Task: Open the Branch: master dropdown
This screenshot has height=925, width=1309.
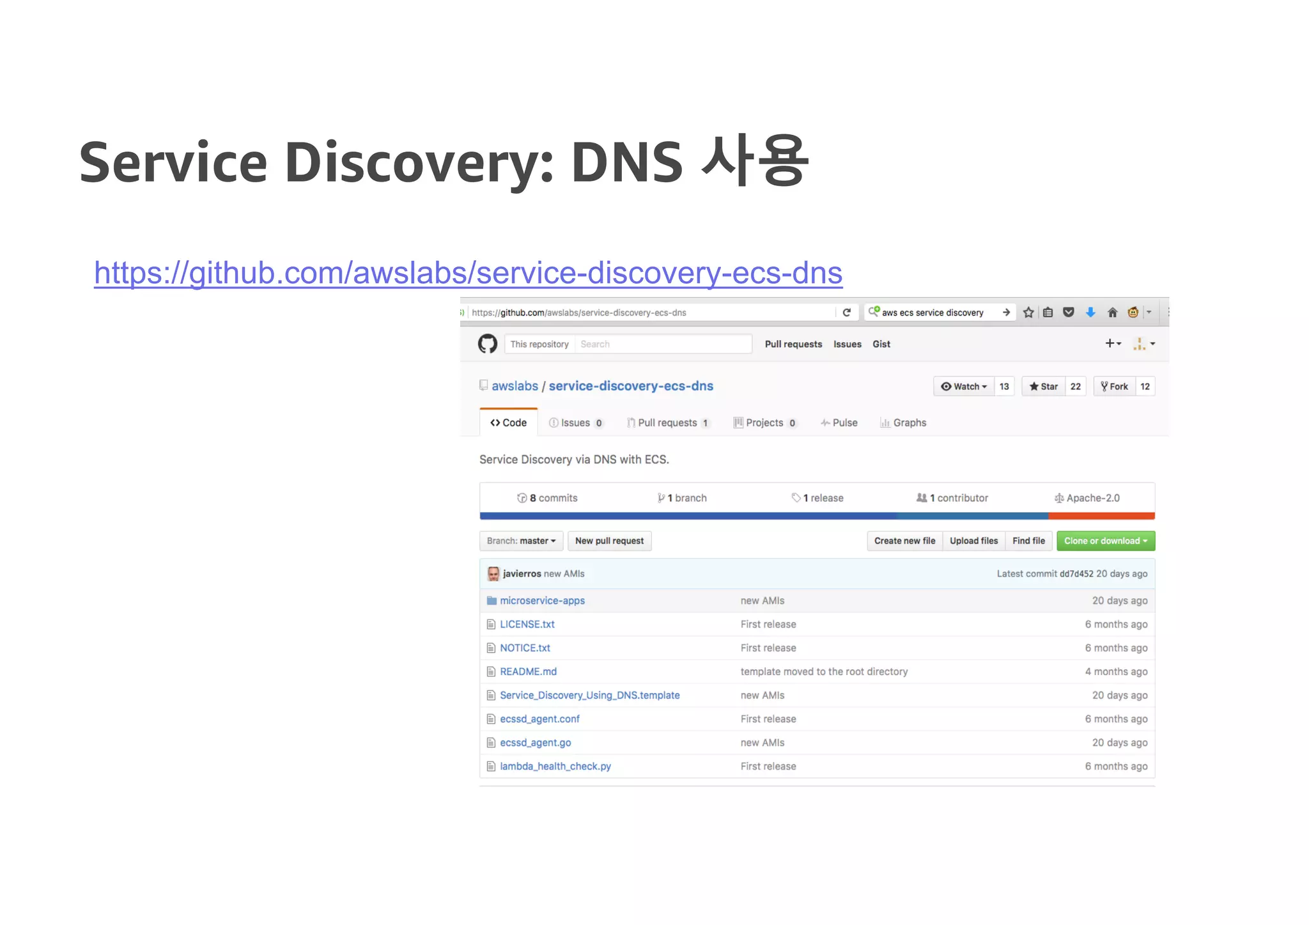Action: point(521,541)
